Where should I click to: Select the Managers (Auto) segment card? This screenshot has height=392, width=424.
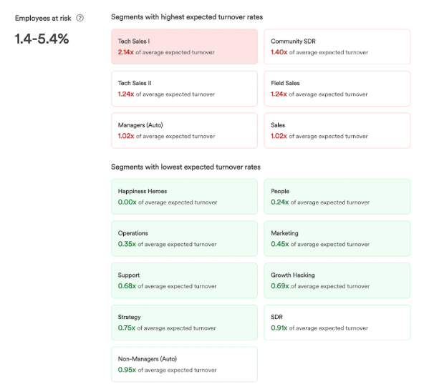point(184,130)
